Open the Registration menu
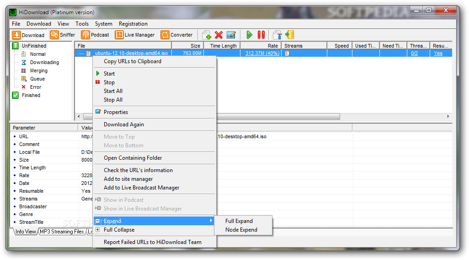The width and height of the screenshot is (469, 260). pos(133,24)
